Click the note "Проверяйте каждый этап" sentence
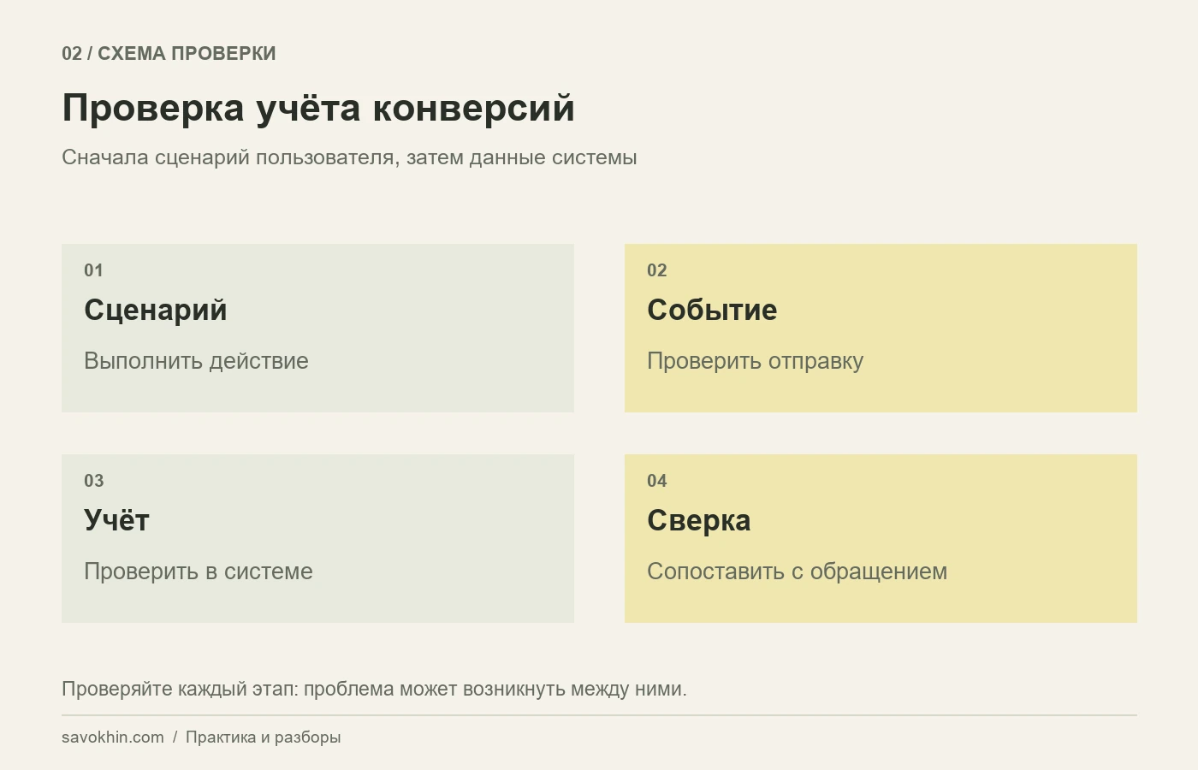The image size is (1198, 770). point(374,689)
